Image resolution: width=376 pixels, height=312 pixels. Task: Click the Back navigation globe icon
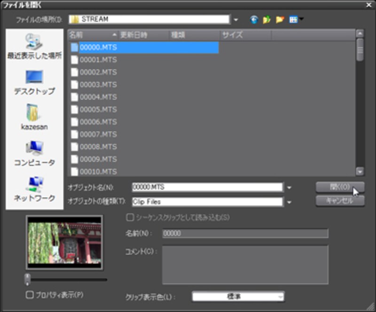255,20
